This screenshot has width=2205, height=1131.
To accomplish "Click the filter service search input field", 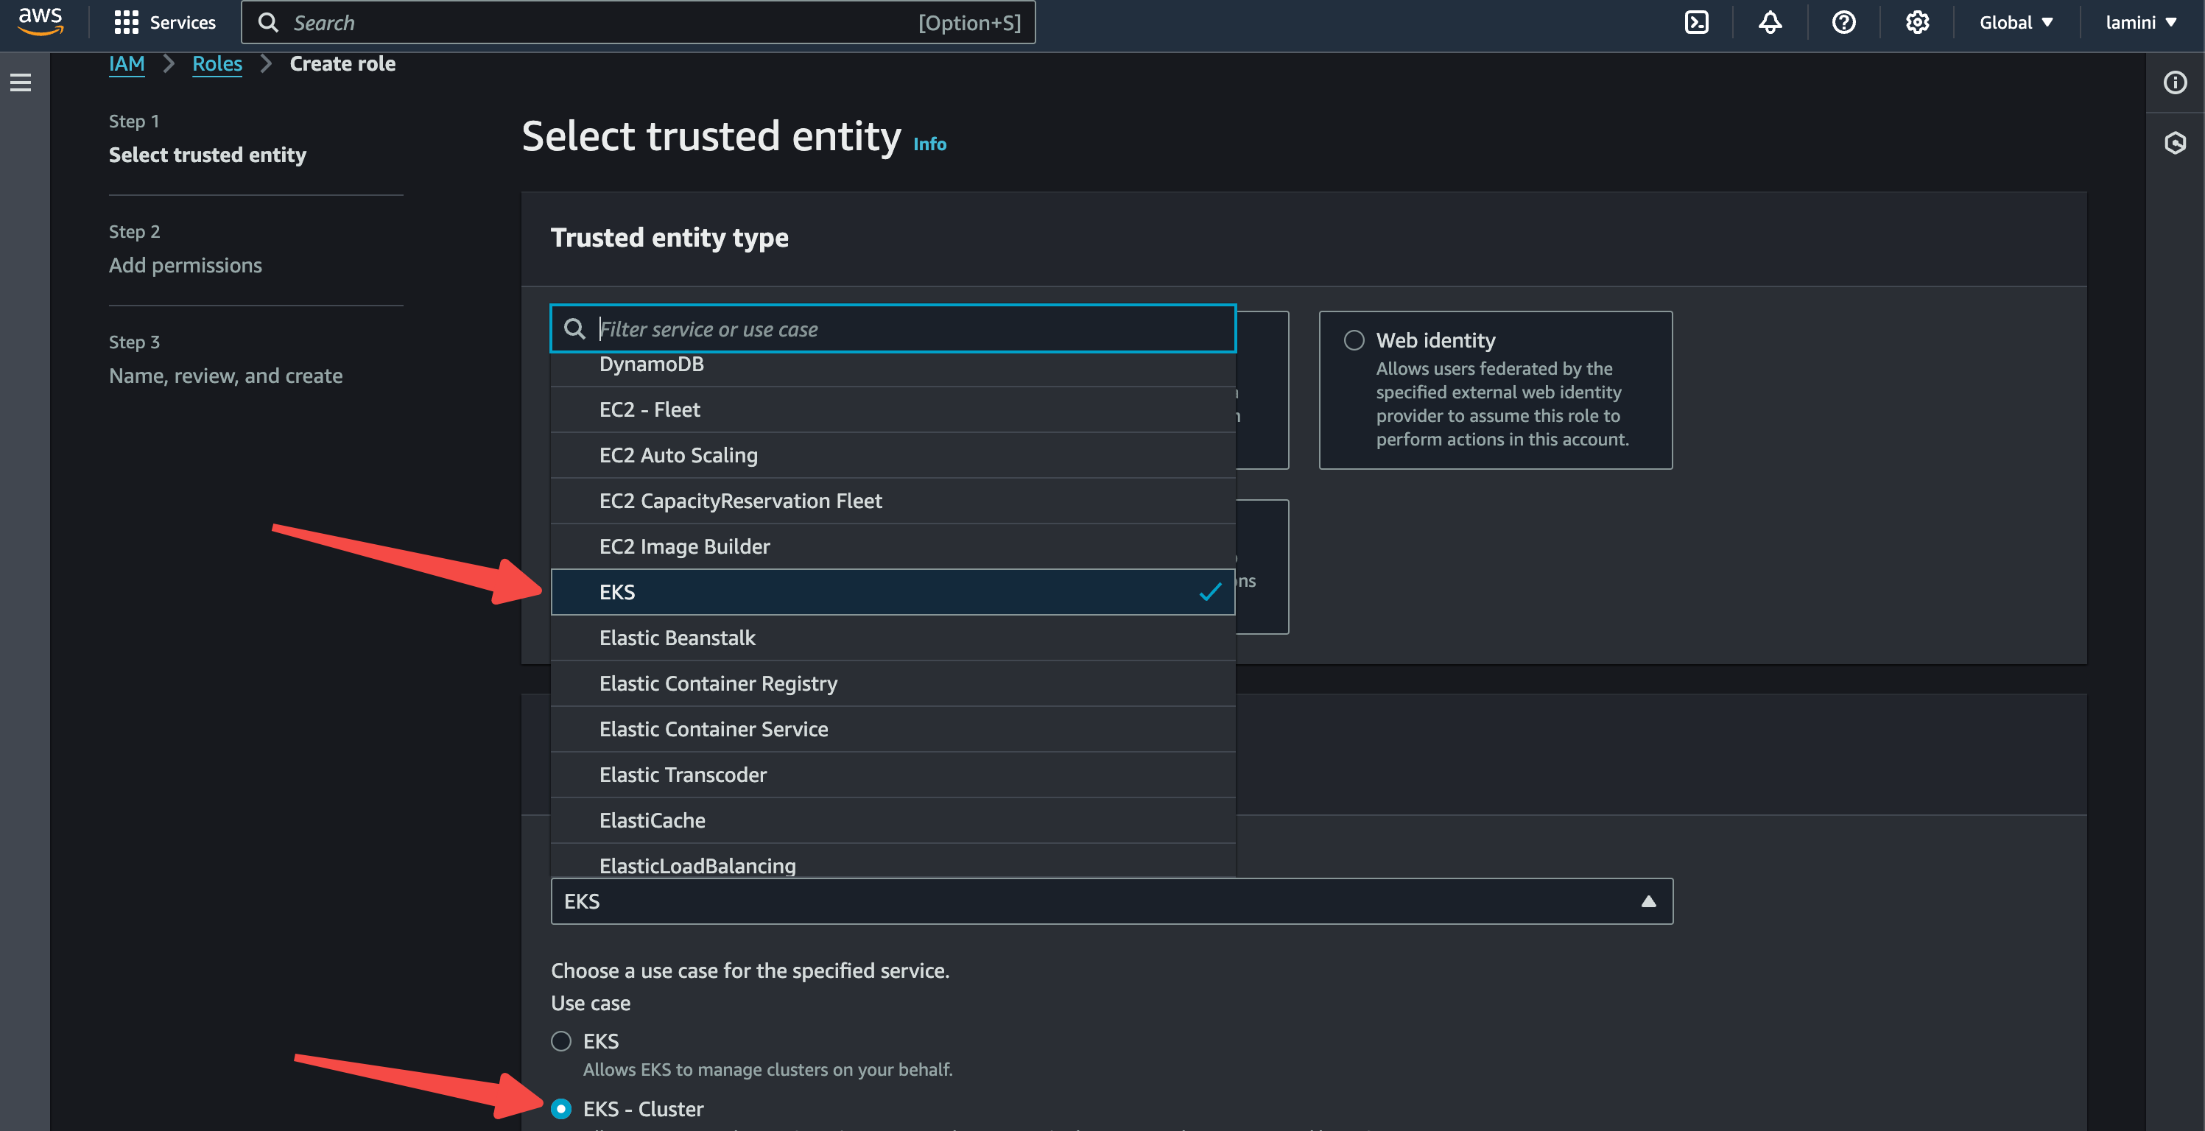I will click(x=893, y=328).
